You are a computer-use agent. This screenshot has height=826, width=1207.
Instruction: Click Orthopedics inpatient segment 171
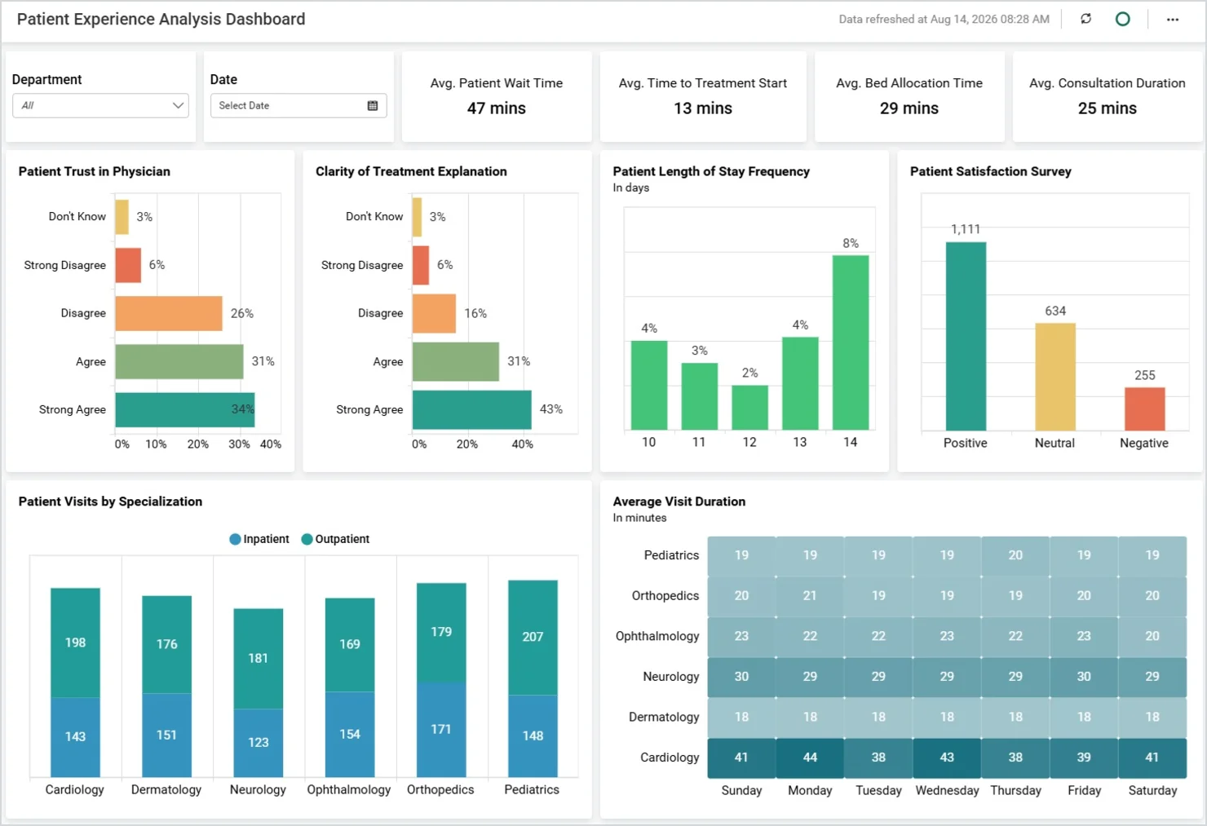[441, 729]
